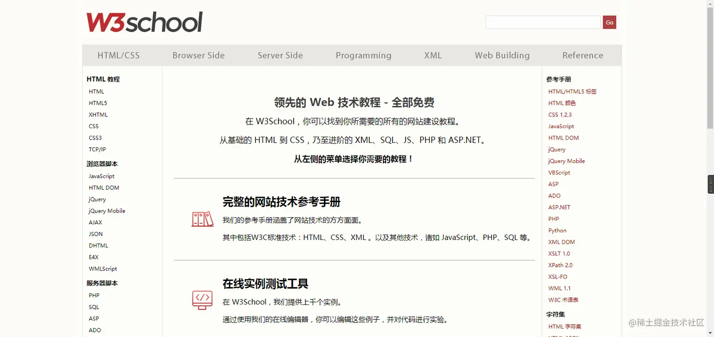Open the Web Building menu

[502, 55]
